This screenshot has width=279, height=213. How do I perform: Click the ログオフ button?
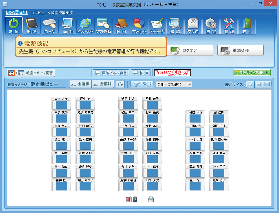pos(190,50)
